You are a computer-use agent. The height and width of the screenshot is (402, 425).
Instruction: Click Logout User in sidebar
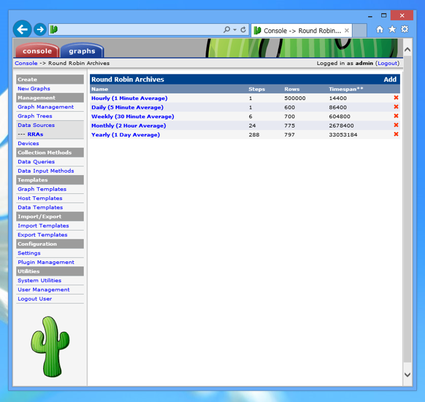pos(35,299)
